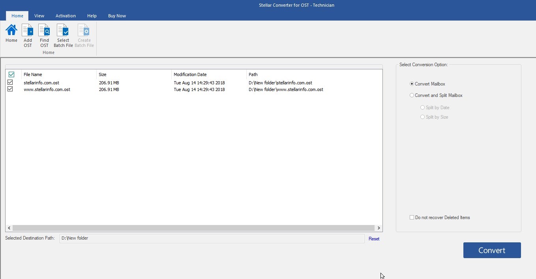Go to the Buy Now tab

click(x=117, y=16)
